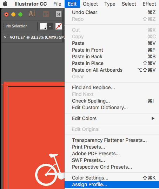Click the red window close button

tap(6, 14)
